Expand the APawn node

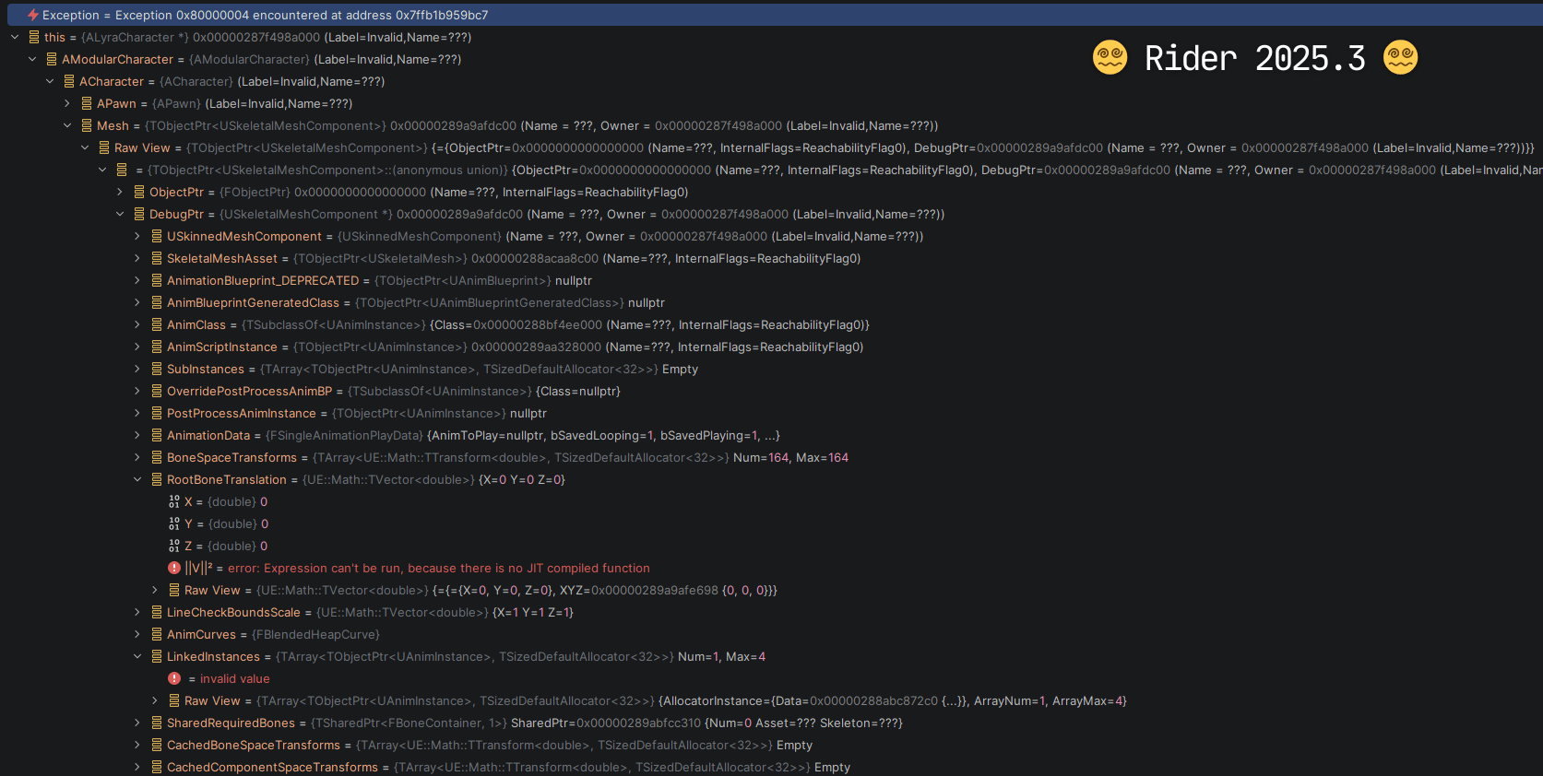coord(67,104)
